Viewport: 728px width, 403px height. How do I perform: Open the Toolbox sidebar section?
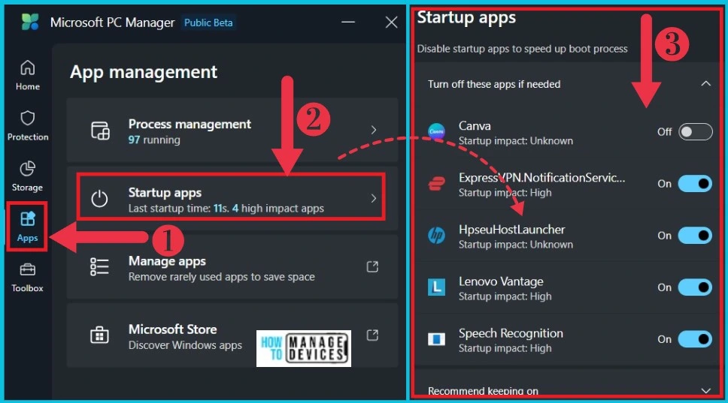click(27, 277)
